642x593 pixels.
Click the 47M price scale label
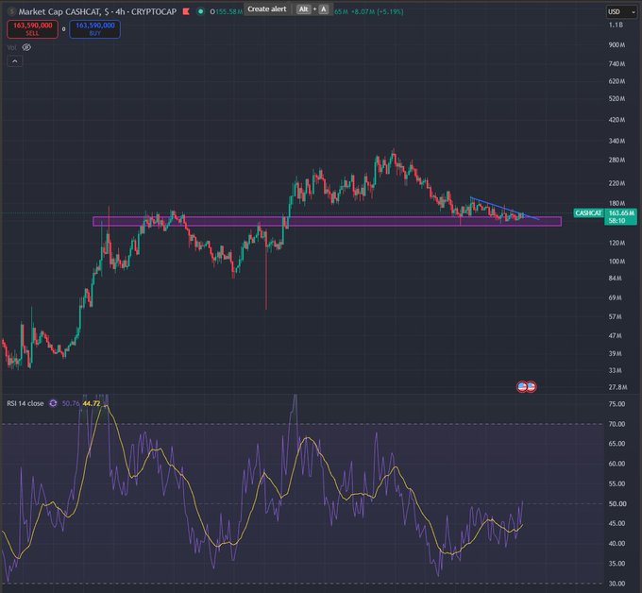coord(615,335)
